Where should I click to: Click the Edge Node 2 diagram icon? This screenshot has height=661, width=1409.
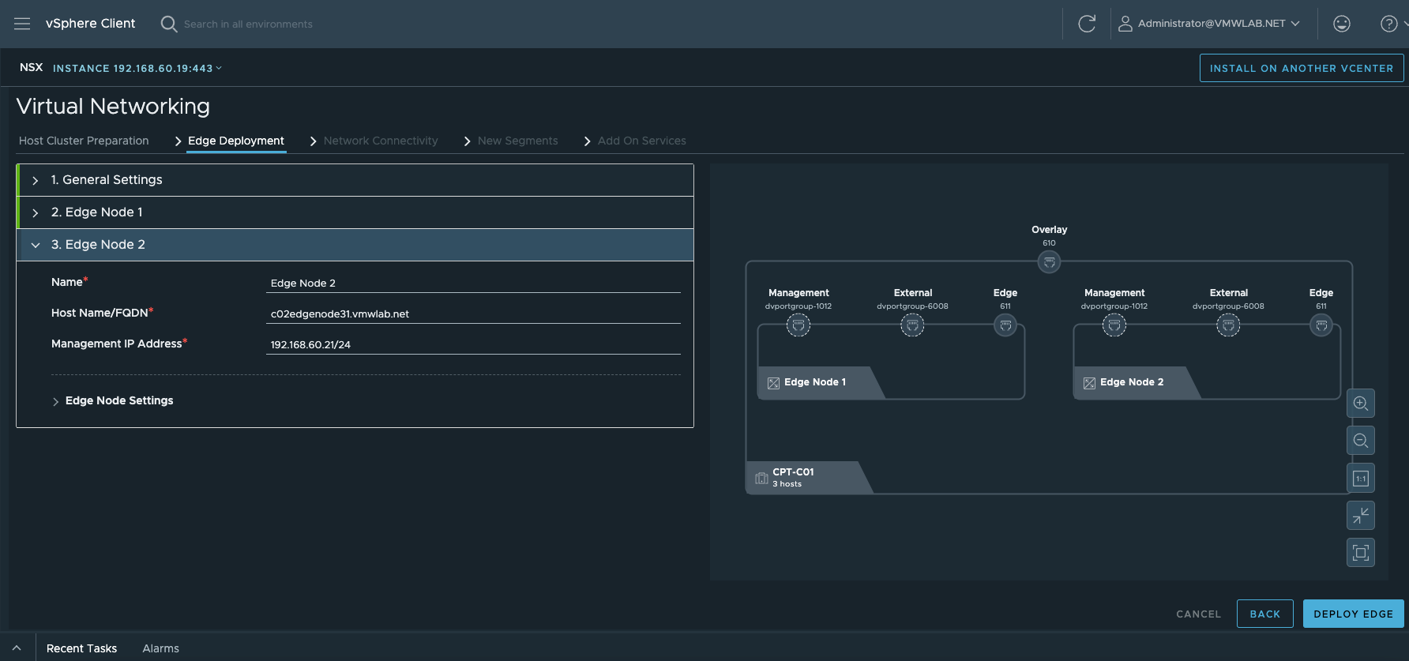(1089, 383)
